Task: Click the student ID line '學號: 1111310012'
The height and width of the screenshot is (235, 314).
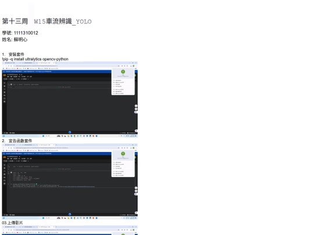Action: [x=20, y=33]
